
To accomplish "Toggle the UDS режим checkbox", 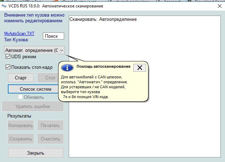I will 8,56.
